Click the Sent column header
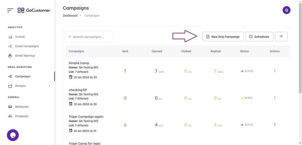302x145 pixels. pos(125,51)
